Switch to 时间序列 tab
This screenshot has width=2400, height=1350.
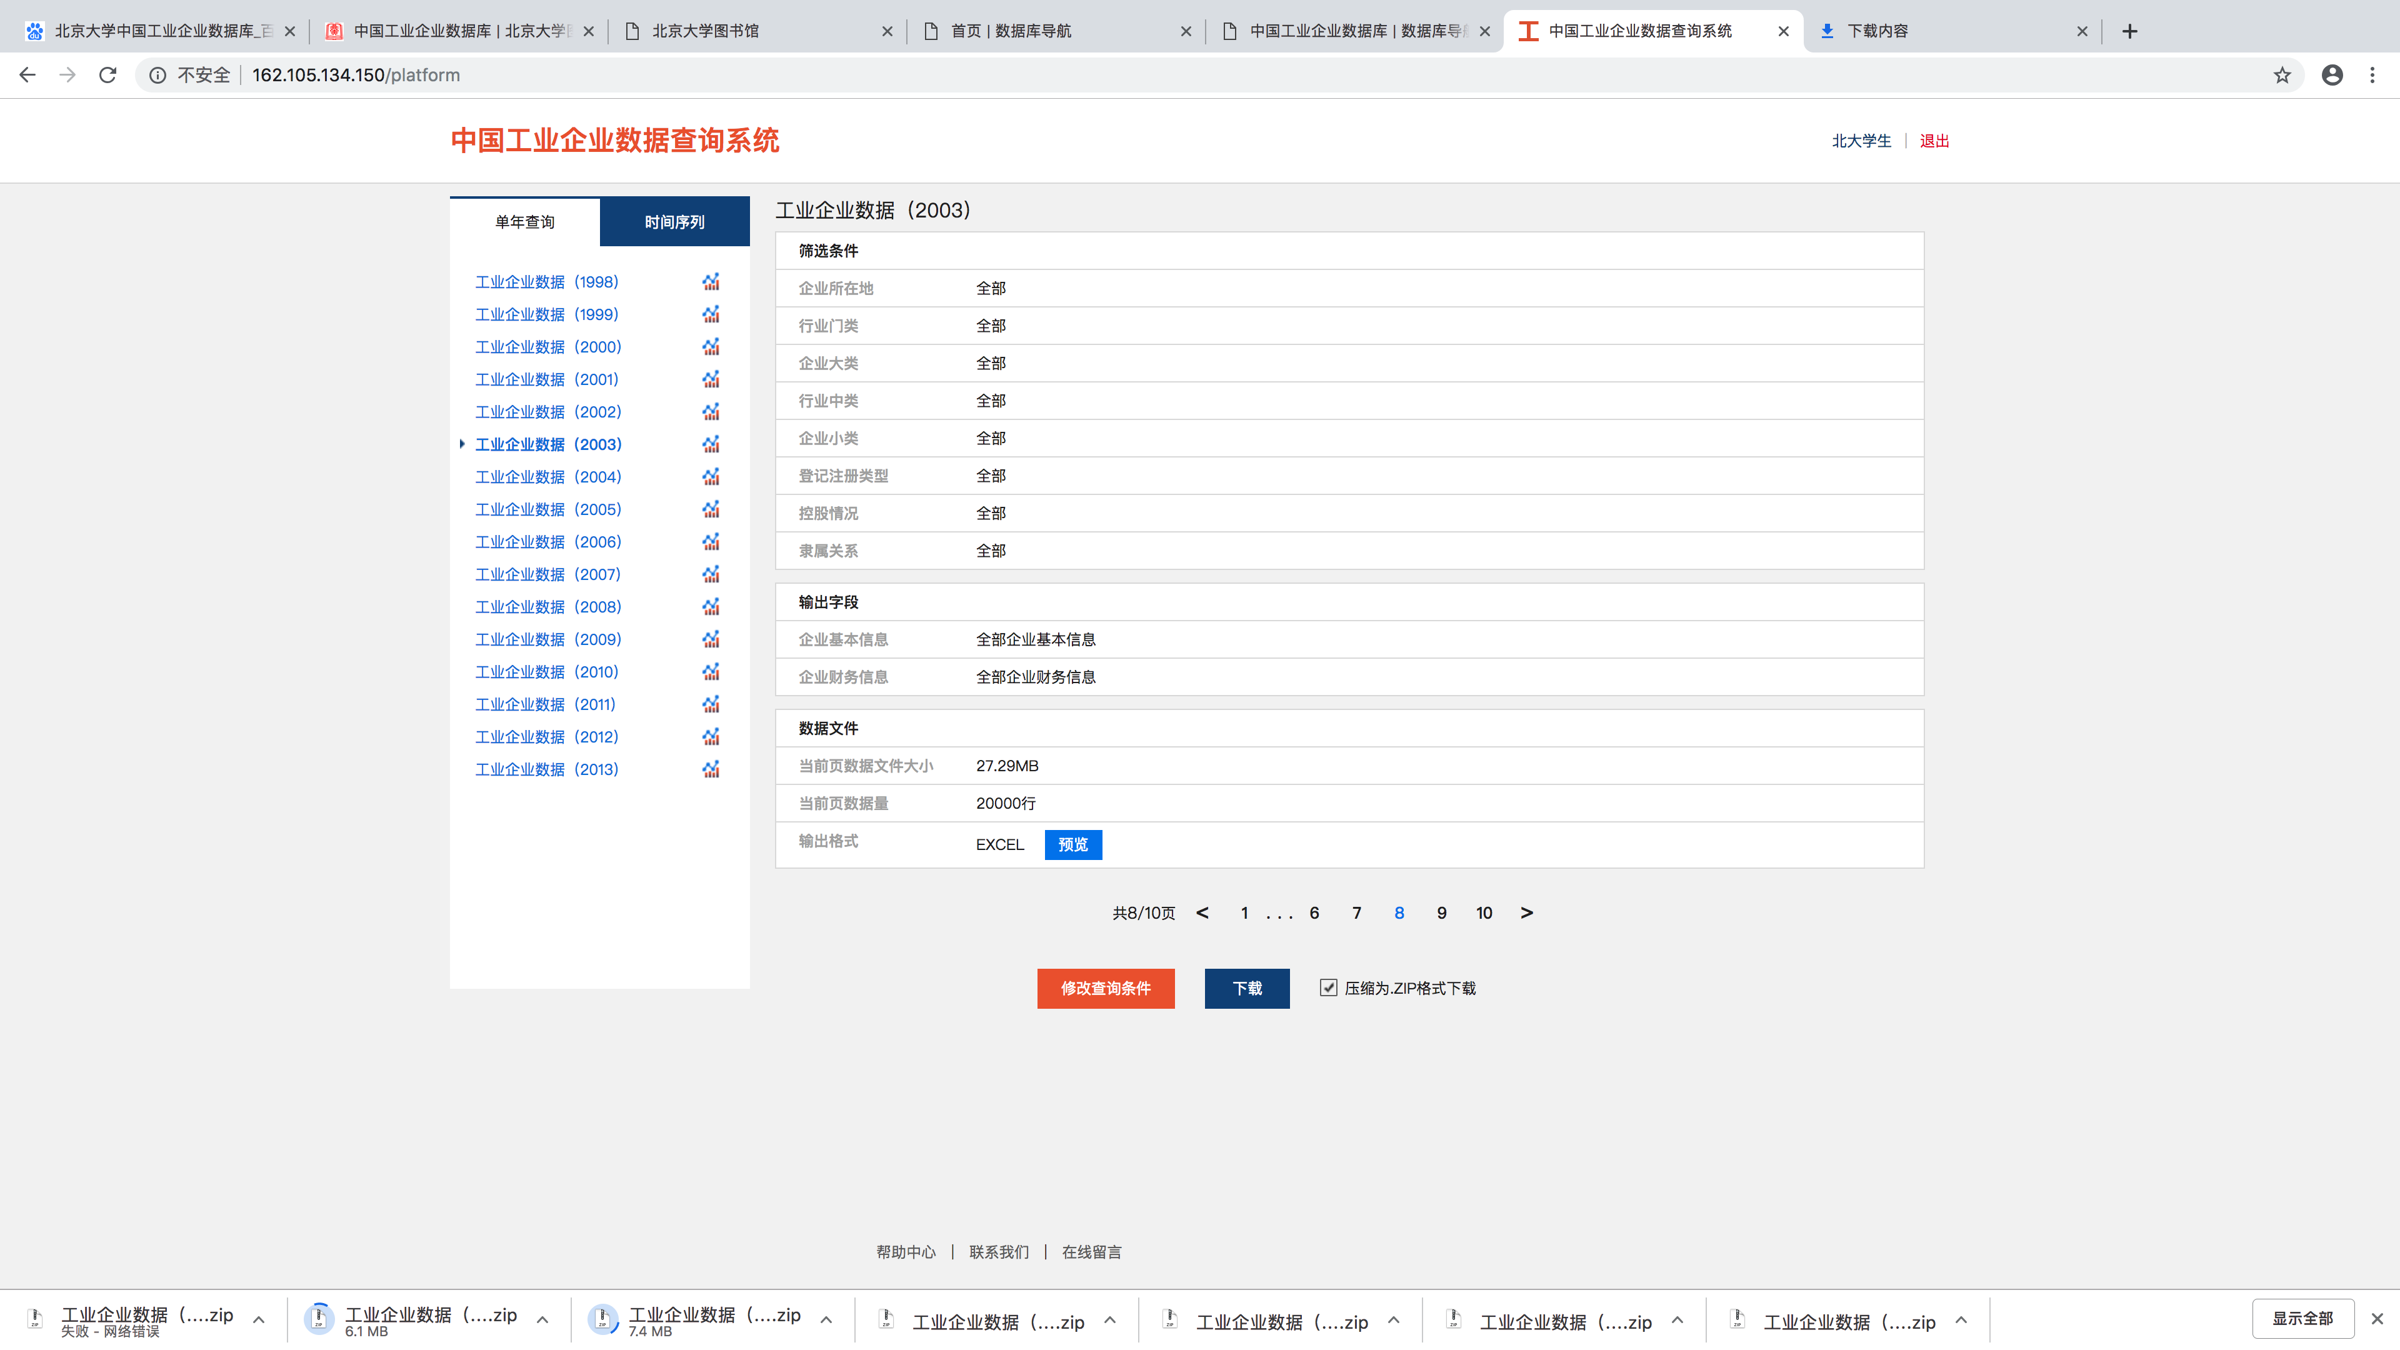[x=674, y=222]
